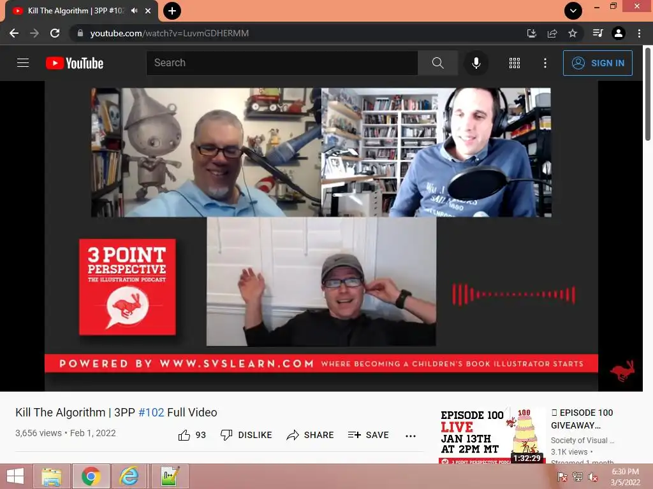Screen dimensions: 653x489
Task: Open the tab search dropdown arrow
Action: [573, 11]
